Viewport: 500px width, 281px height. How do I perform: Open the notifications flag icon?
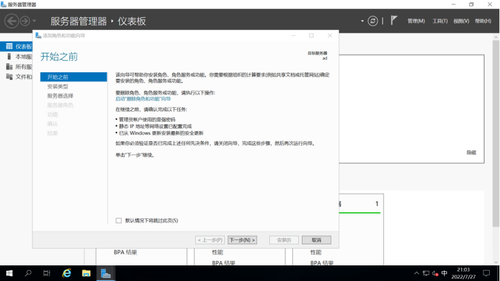(394, 20)
